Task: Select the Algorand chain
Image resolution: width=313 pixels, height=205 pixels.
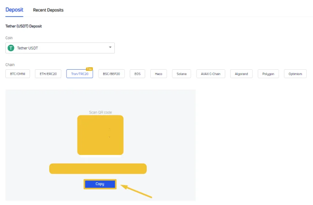Action: 241,74
